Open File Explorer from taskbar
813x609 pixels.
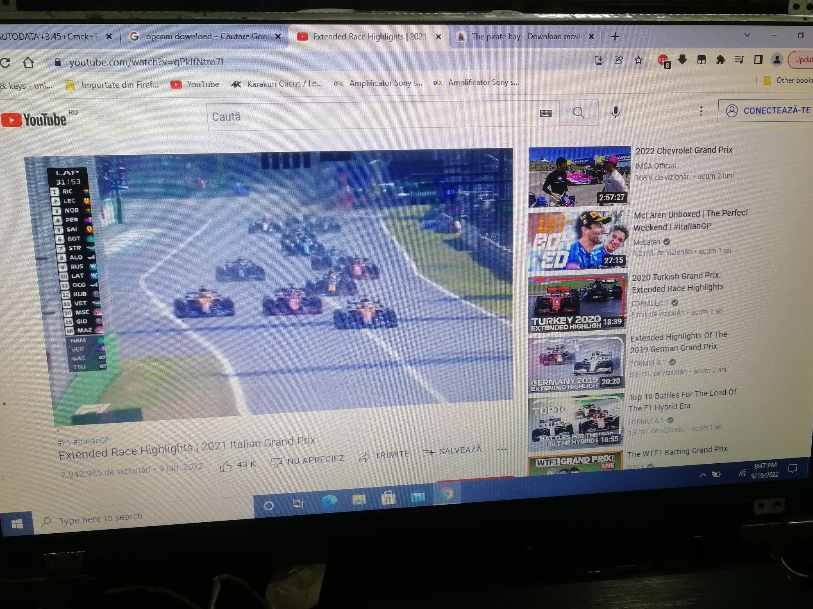click(x=359, y=499)
